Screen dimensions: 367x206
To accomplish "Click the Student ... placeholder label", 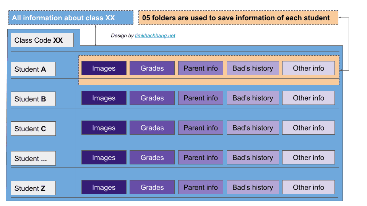I will (x=33, y=158).
